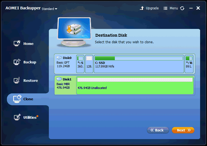Screen dimensions: 207x146
Task: Open the Utilities wrench icon
Action: coord(17,117)
